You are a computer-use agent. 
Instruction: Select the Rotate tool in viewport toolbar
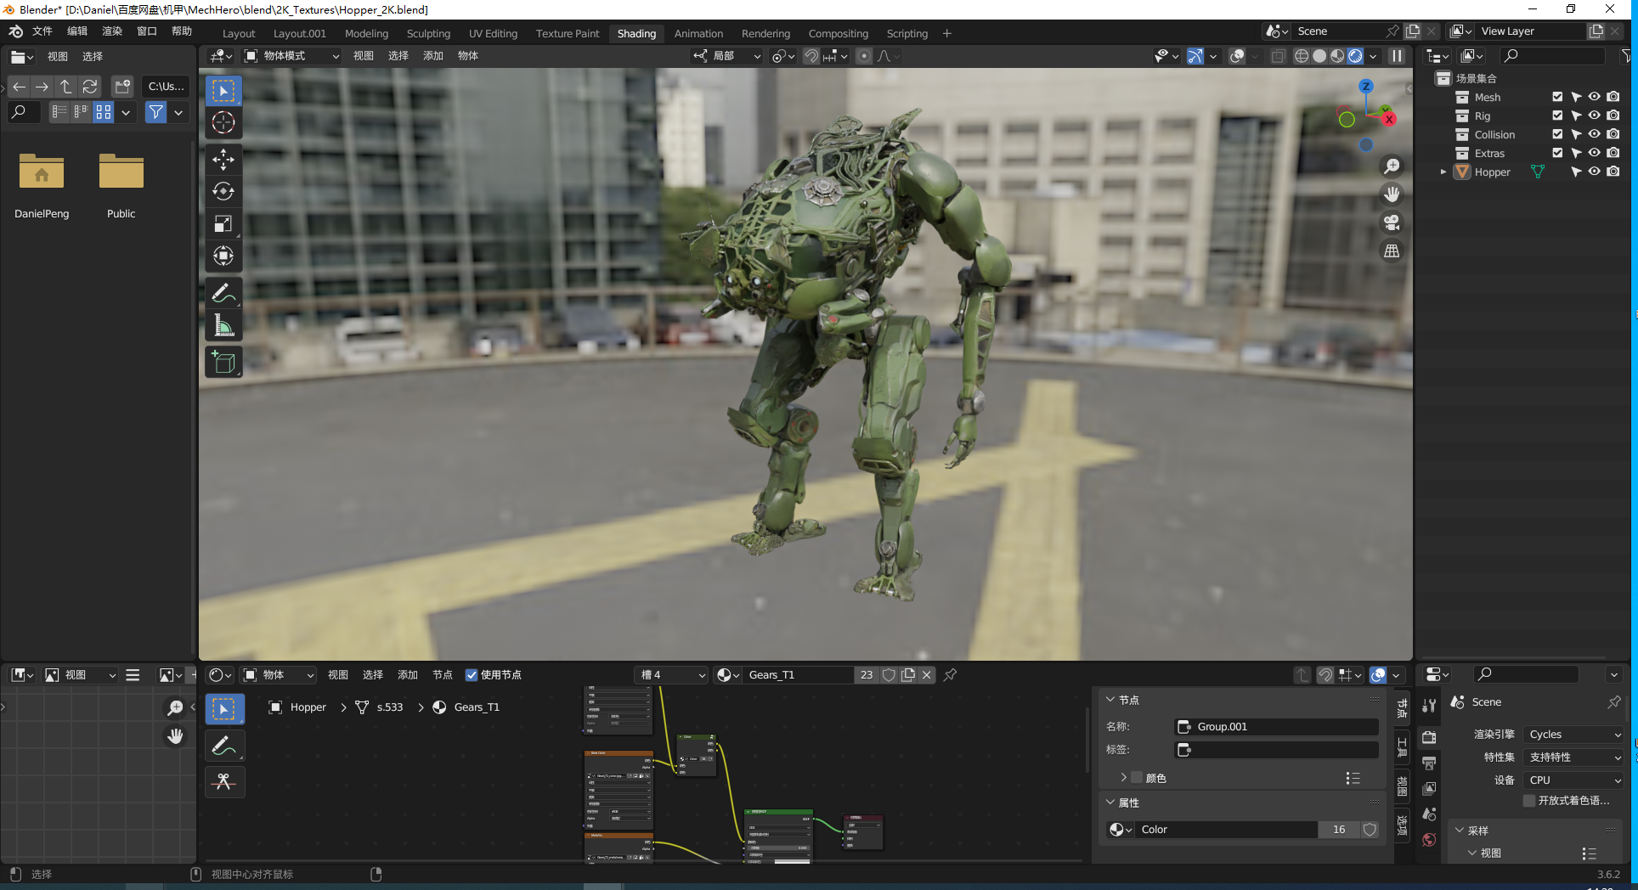click(x=223, y=192)
